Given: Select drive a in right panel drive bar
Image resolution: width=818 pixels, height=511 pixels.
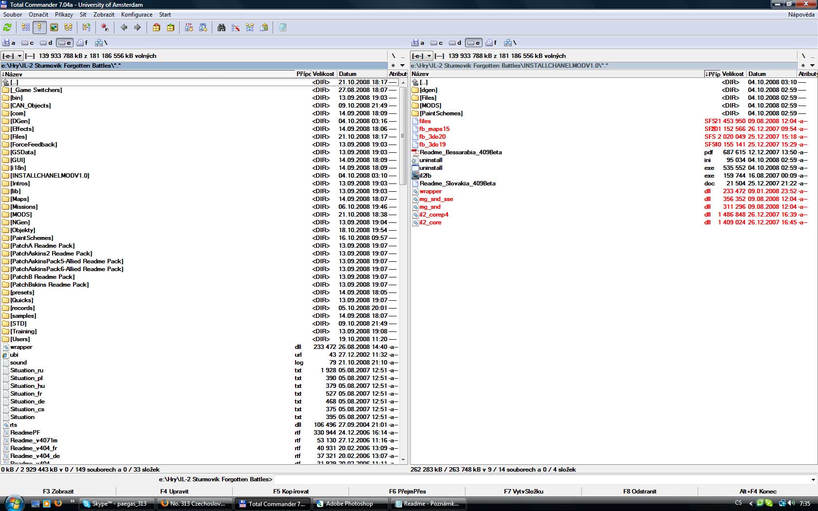Looking at the screenshot, I should (418, 43).
